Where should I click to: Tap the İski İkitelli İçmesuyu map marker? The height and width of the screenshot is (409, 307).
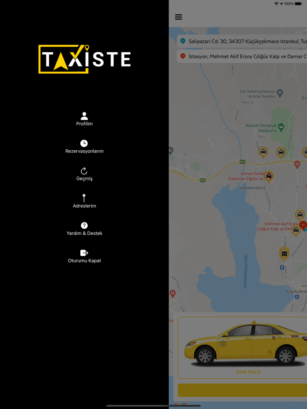pos(280,93)
